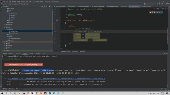Place cursor on line 26 'content' code

point(88,32)
